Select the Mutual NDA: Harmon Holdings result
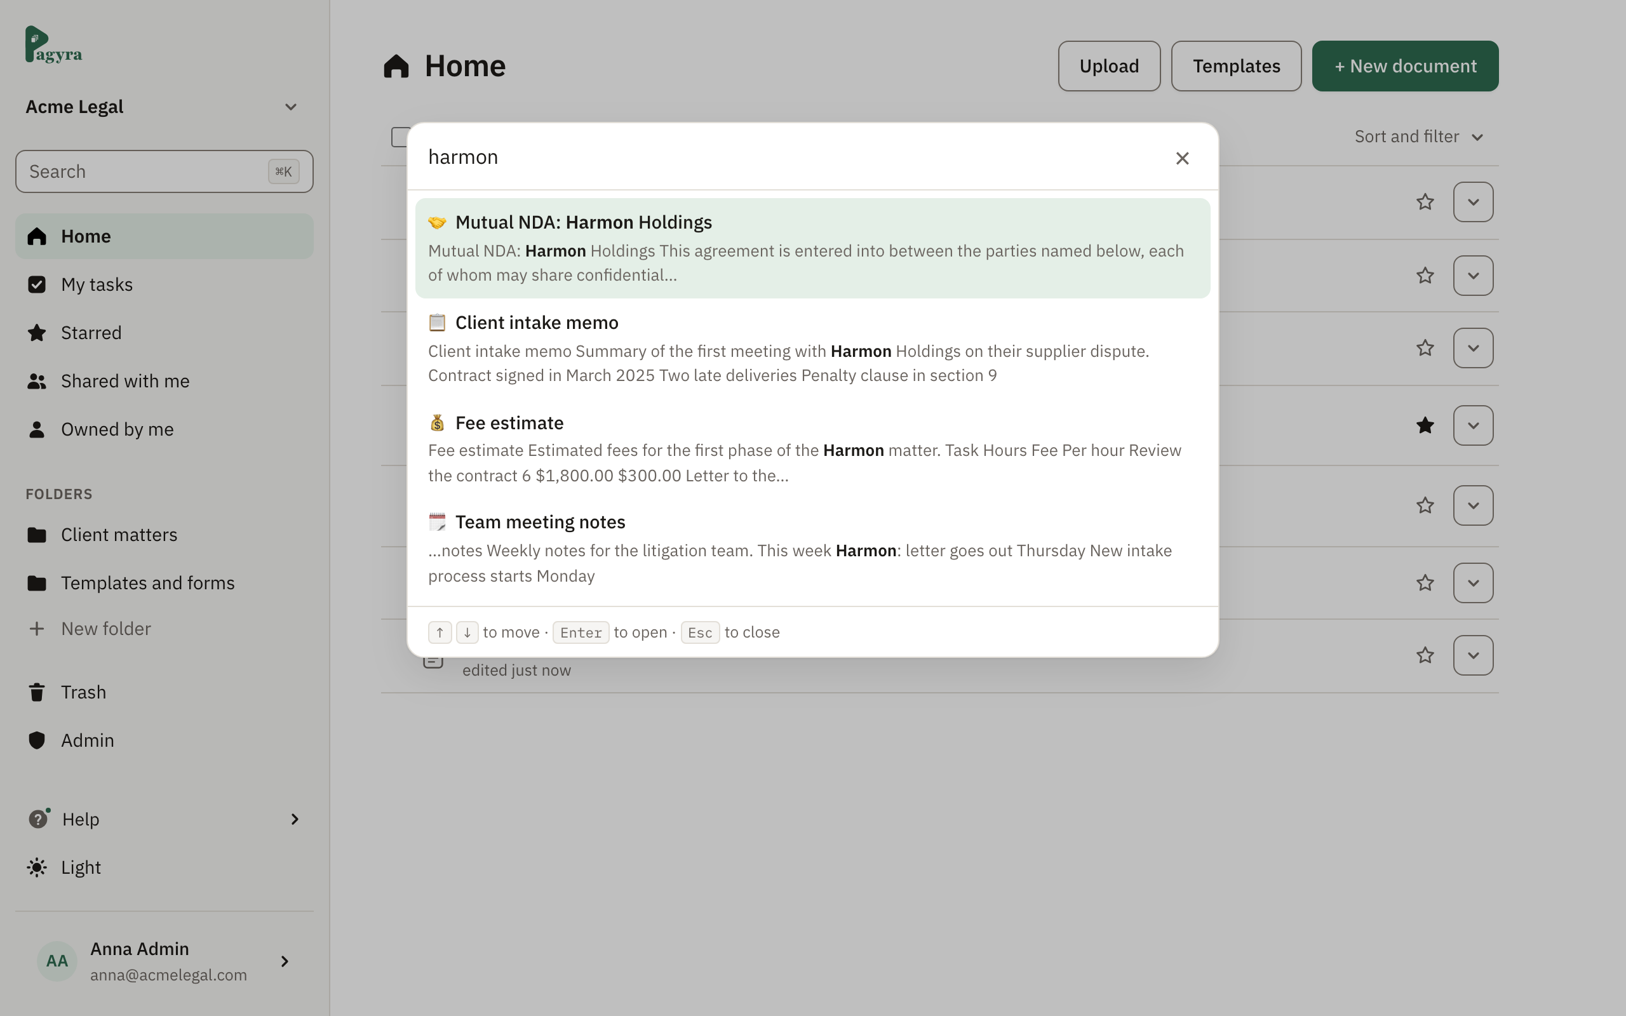 (812, 248)
